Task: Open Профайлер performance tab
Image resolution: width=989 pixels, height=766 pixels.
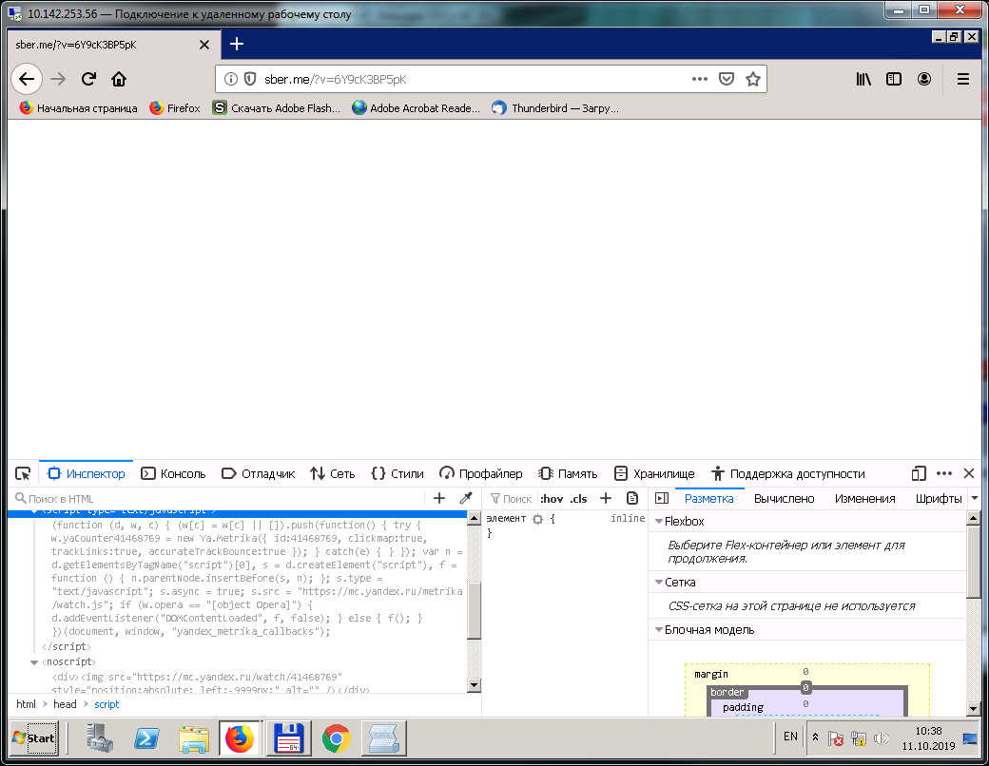Action: click(481, 473)
